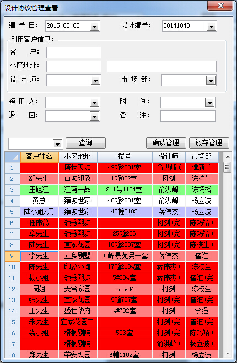Click the cell 西城印象

(x=78, y=179)
